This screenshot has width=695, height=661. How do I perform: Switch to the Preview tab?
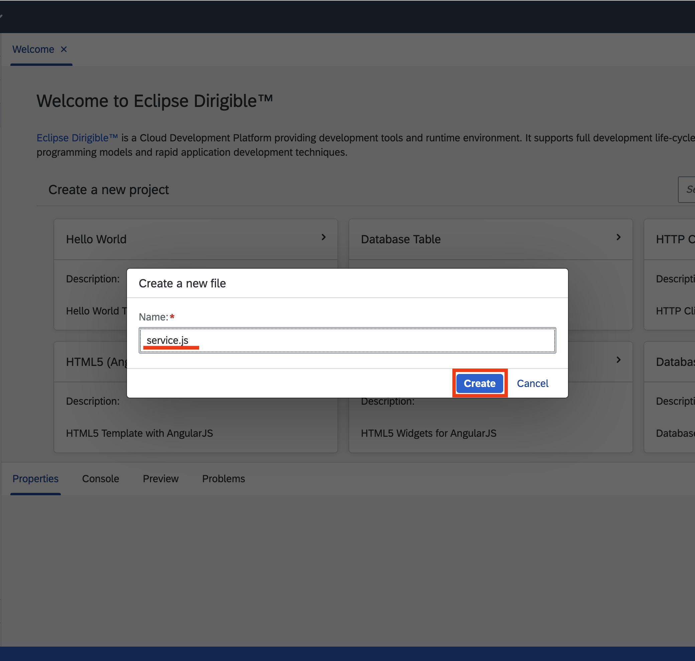160,479
